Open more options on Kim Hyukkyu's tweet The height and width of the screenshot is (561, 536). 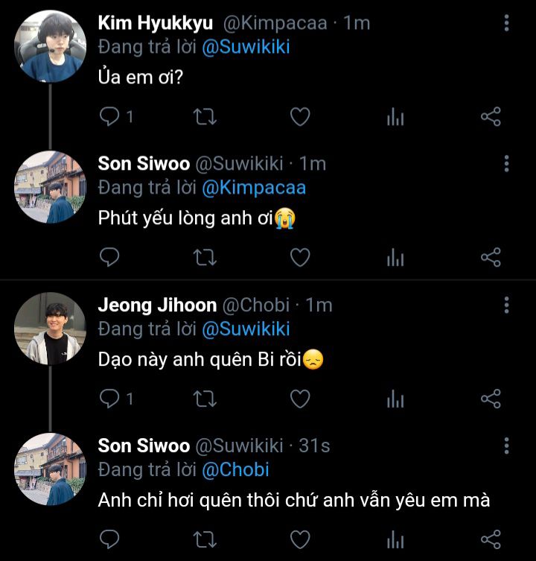pyautogui.click(x=506, y=23)
